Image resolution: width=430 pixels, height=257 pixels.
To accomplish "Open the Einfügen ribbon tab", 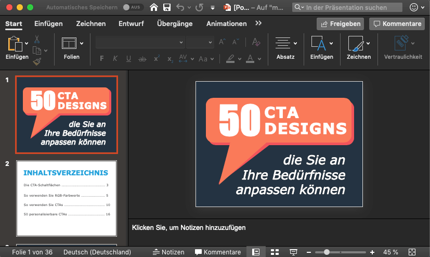I will pyautogui.click(x=48, y=24).
